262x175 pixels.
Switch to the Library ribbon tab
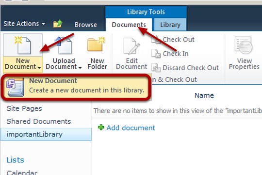(170, 25)
